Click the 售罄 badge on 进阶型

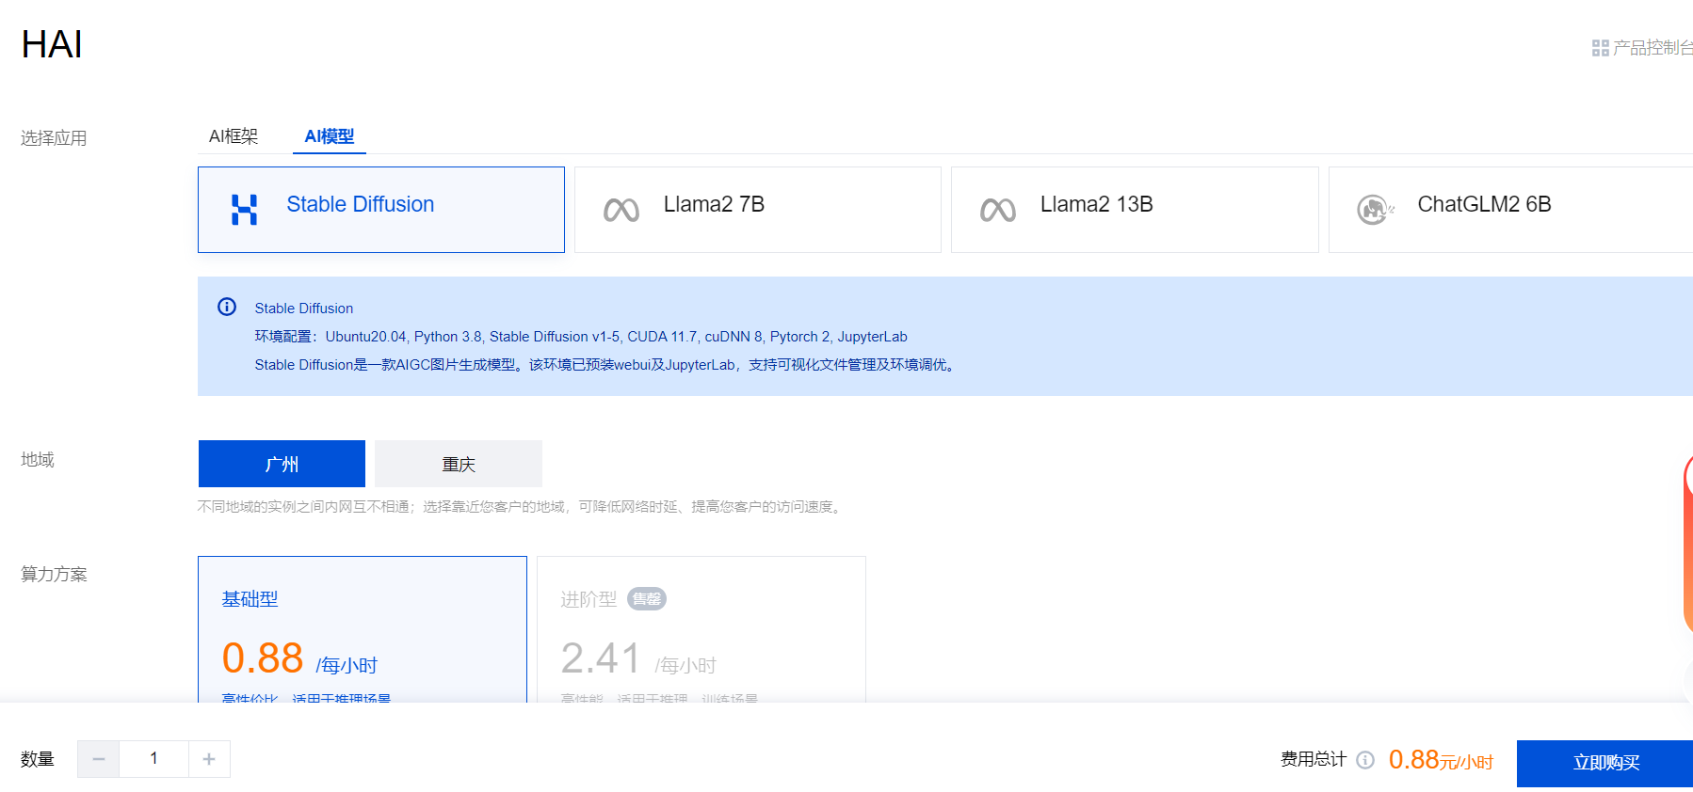[647, 599]
